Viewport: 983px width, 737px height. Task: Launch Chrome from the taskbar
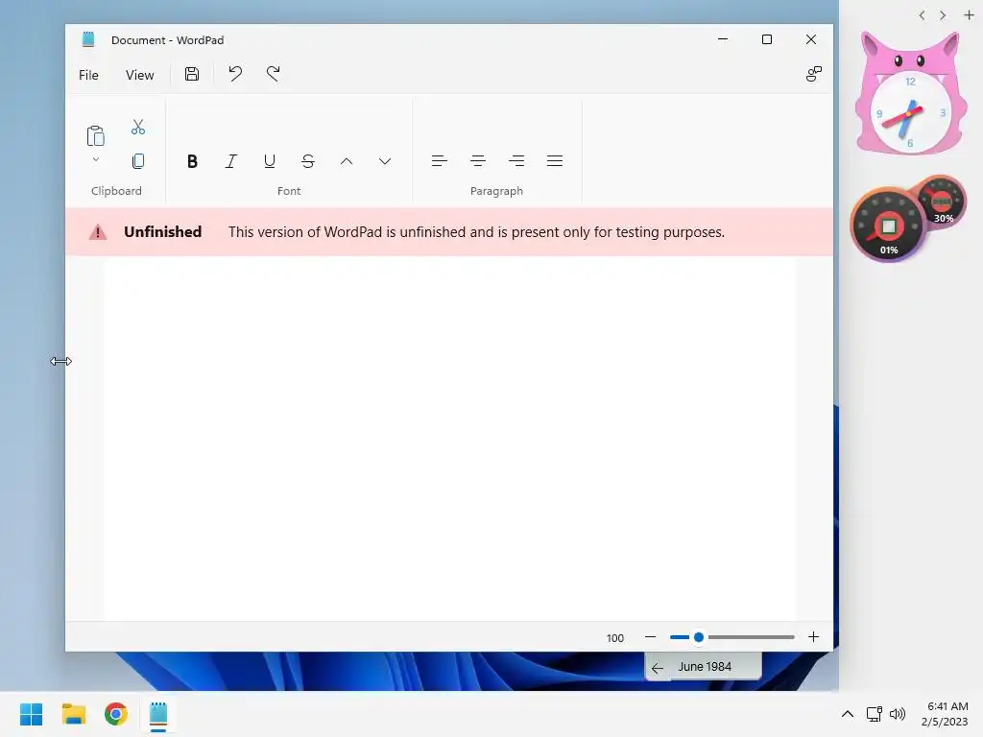116,714
